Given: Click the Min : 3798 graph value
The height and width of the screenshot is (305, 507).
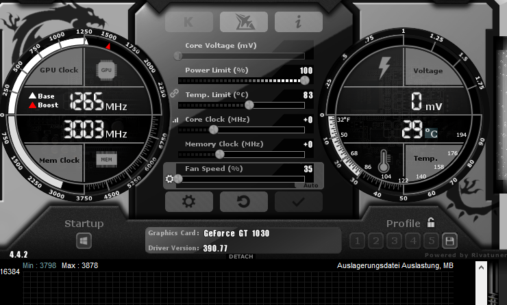Looking at the screenshot, I should coord(40,265).
